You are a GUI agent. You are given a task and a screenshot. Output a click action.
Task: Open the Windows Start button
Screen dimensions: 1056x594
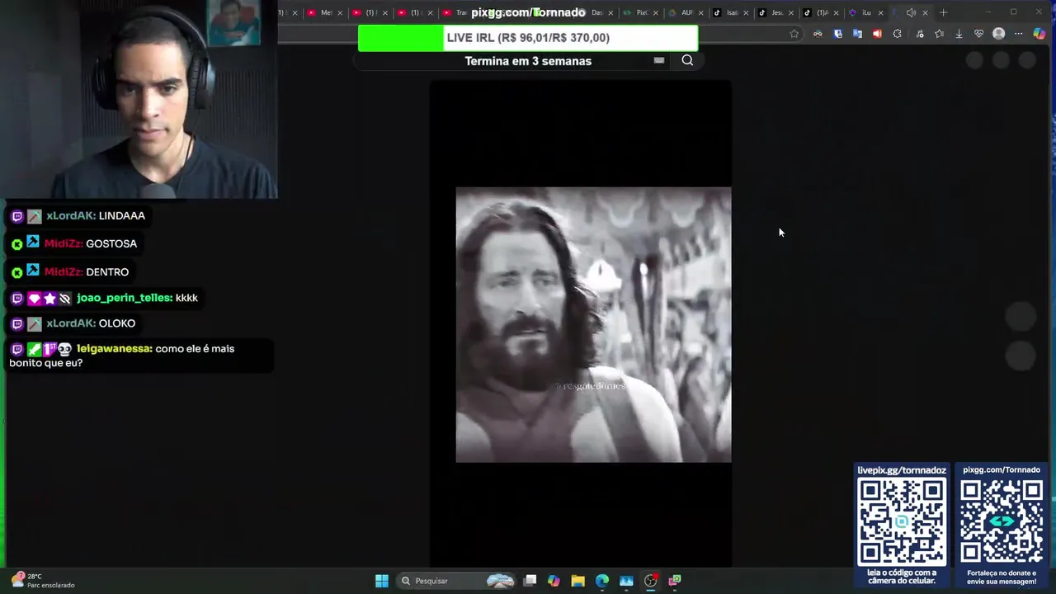[382, 581]
